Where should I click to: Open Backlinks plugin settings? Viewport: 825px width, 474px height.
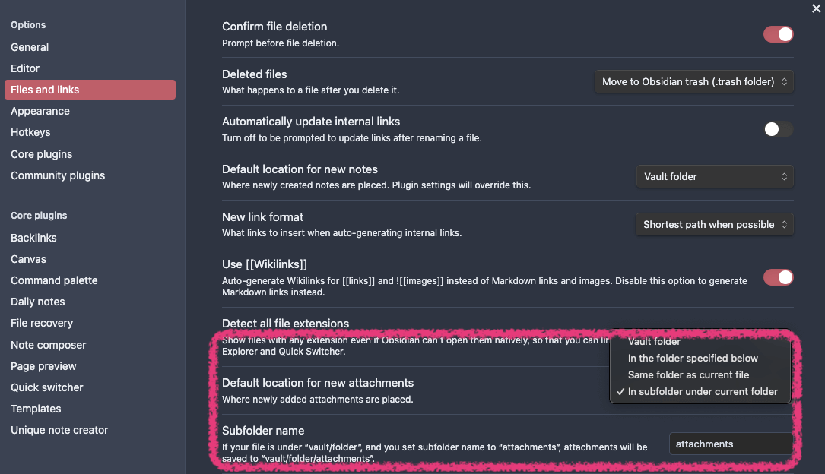point(33,238)
